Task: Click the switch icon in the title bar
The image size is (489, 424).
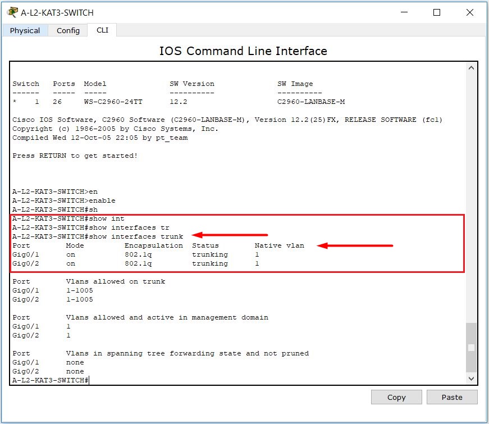Action: 12,12
